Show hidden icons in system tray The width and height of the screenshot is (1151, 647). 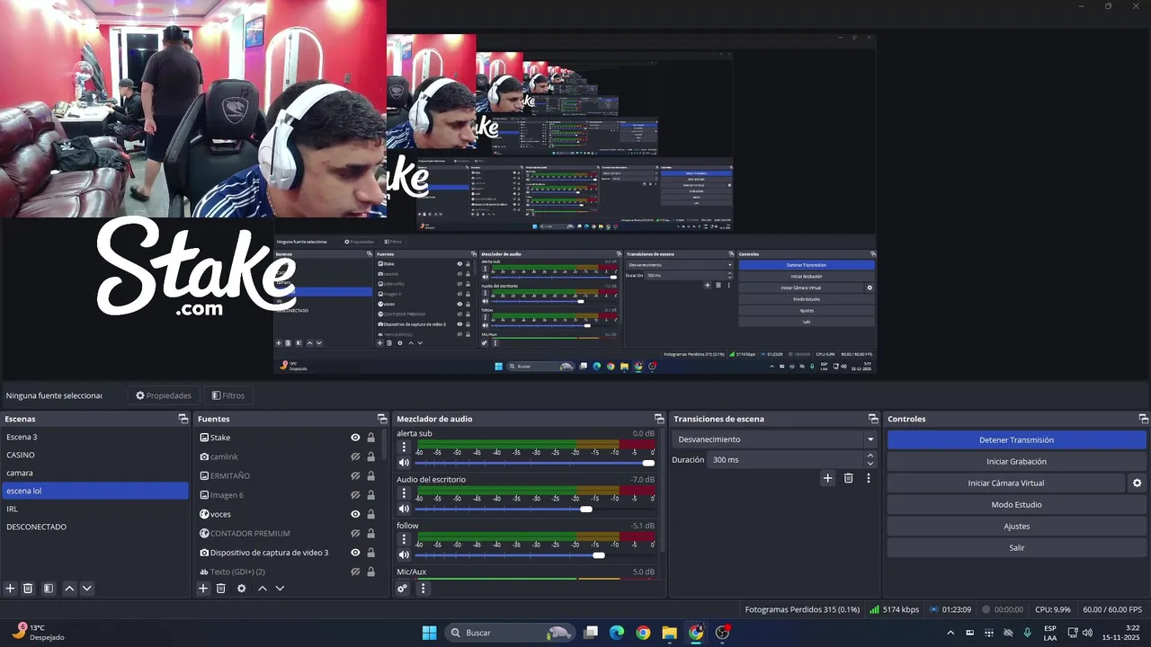pos(950,633)
